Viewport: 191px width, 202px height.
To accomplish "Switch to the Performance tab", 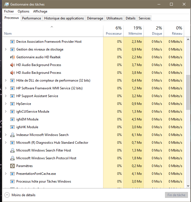I will 32,18.
